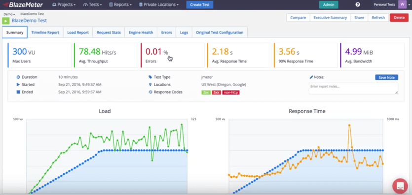Click the Create Test button
This screenshot has height=195, width=412.
[x=200, y=5]
